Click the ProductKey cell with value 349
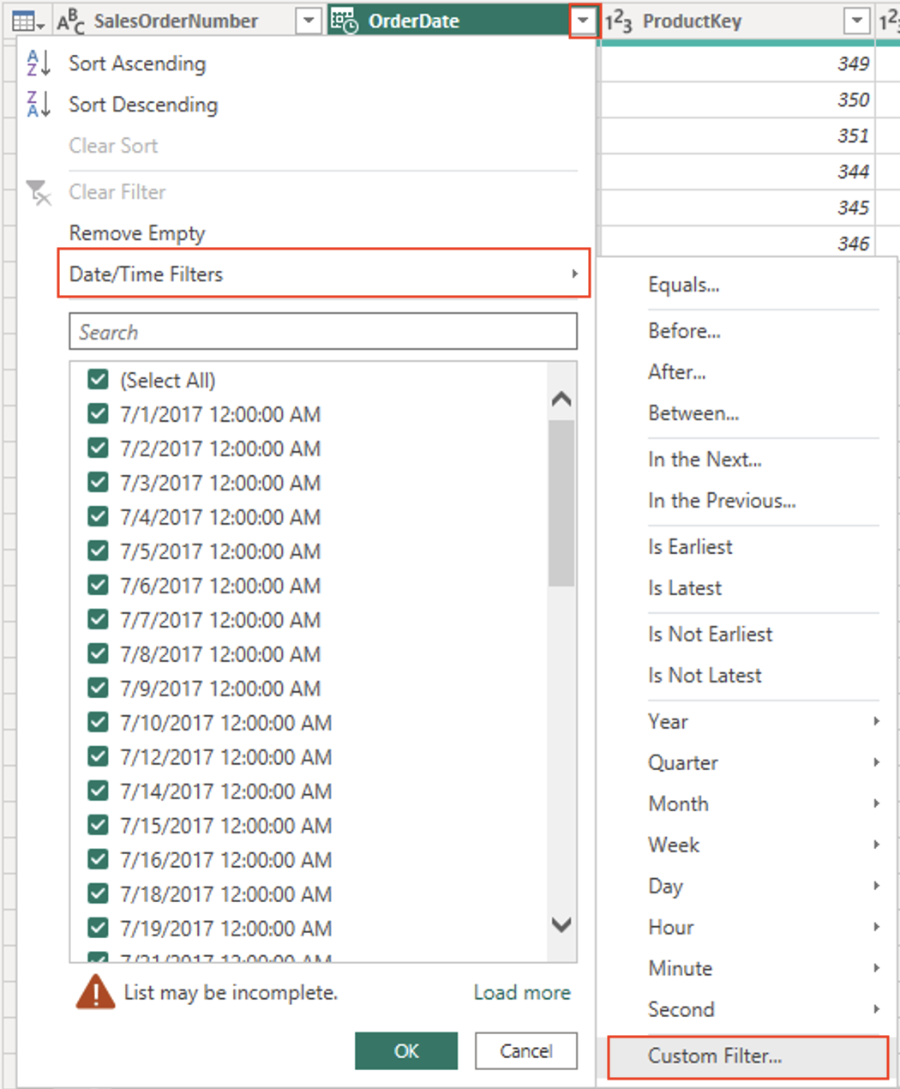The height and width of the screenshot is (1089, 900). (737, 63)
